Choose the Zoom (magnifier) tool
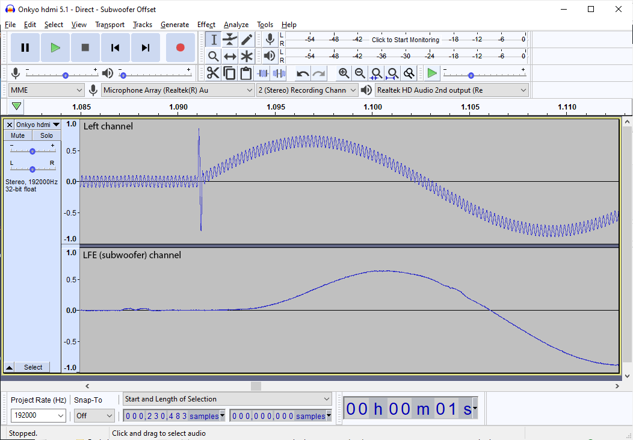The height and width of the screenshot is (440, 633). coord(214,56)
